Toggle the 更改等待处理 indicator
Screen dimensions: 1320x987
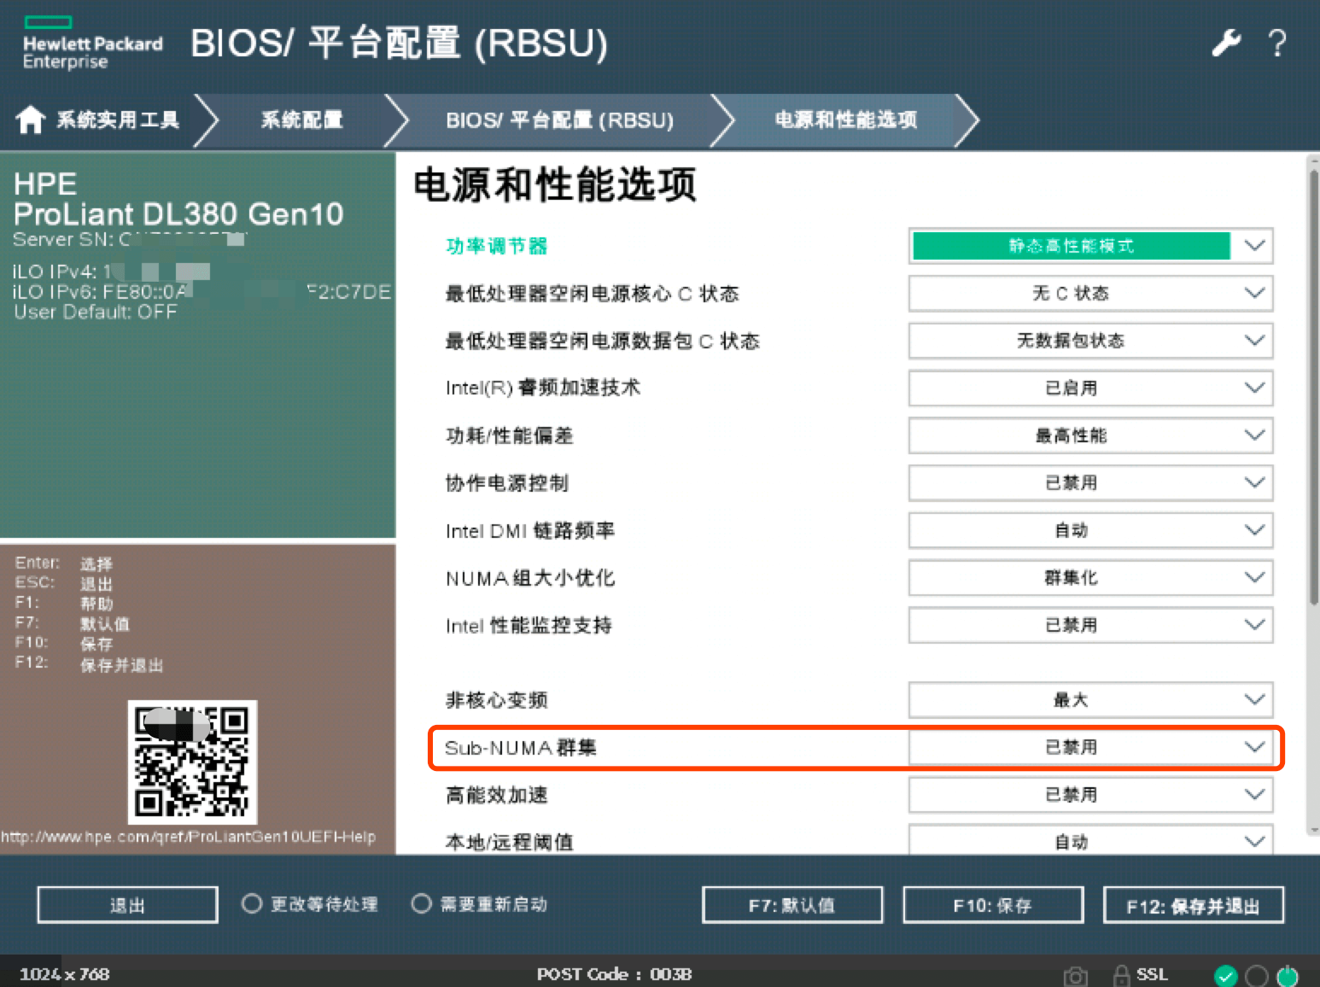point(252,903)
